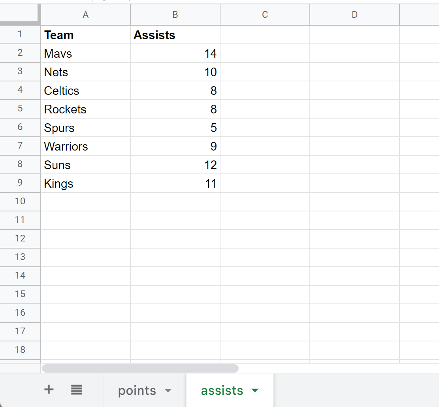Open the assists tab dropdown arrow
The height and width of the screenshot is (407, 439).
point(255,390)
